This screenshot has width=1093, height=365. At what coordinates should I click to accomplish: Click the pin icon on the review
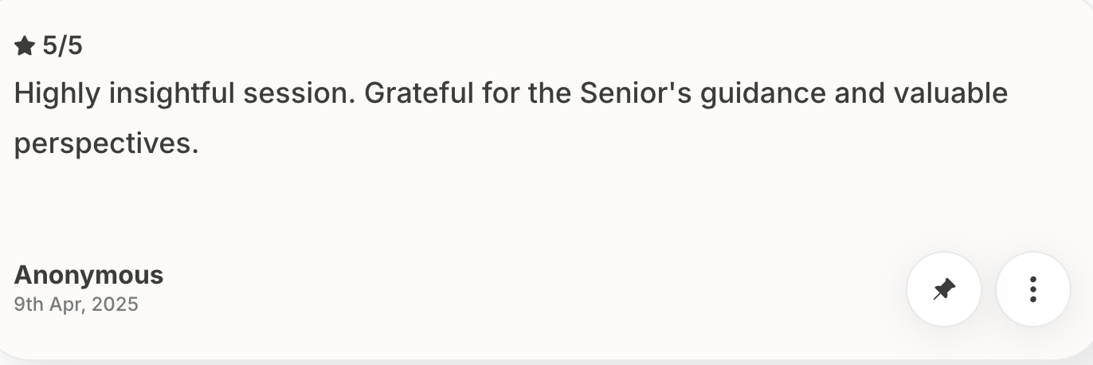click(x=943, y=289)
